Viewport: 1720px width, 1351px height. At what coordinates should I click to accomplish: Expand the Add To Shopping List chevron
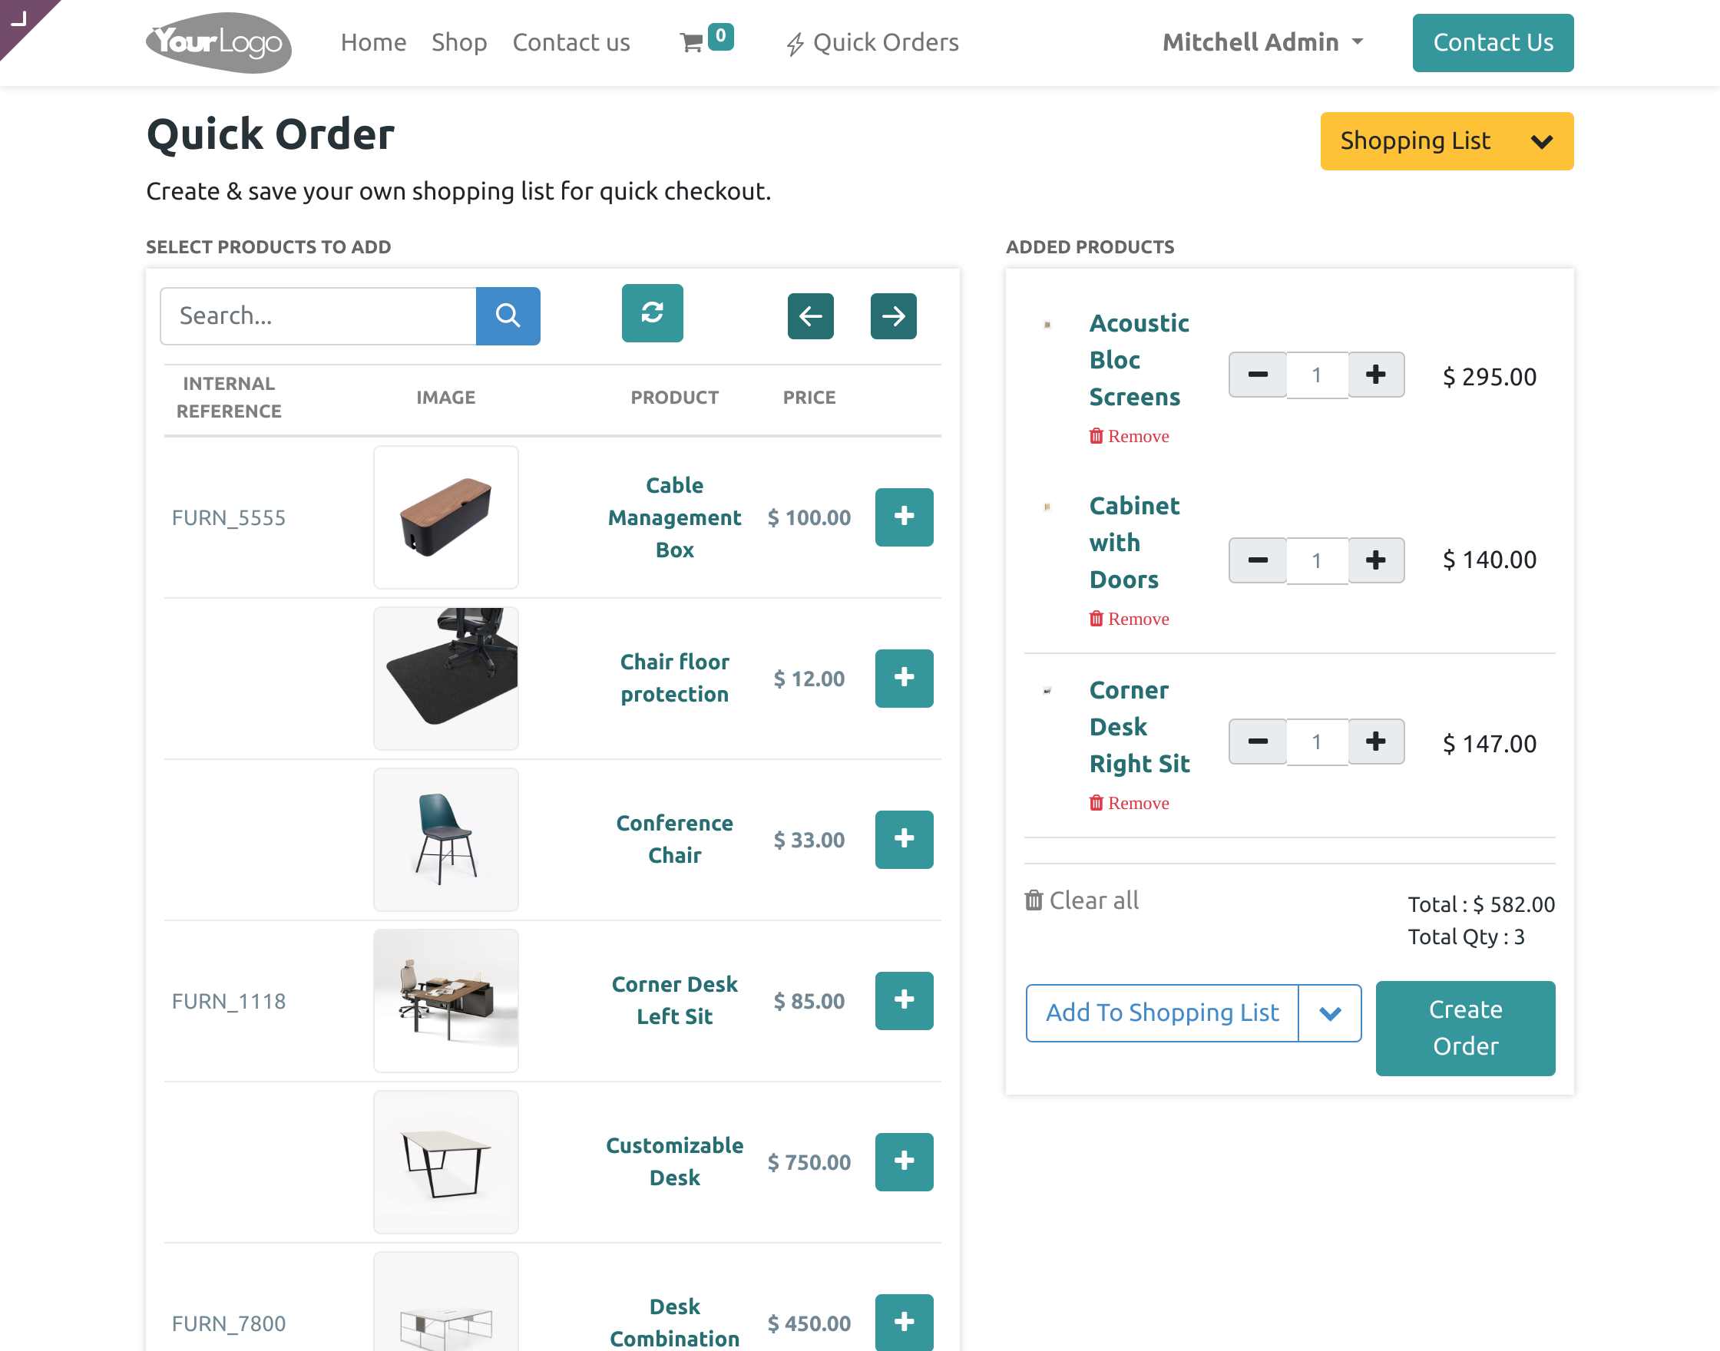pyautogui.click(x=1330, y=1012)
